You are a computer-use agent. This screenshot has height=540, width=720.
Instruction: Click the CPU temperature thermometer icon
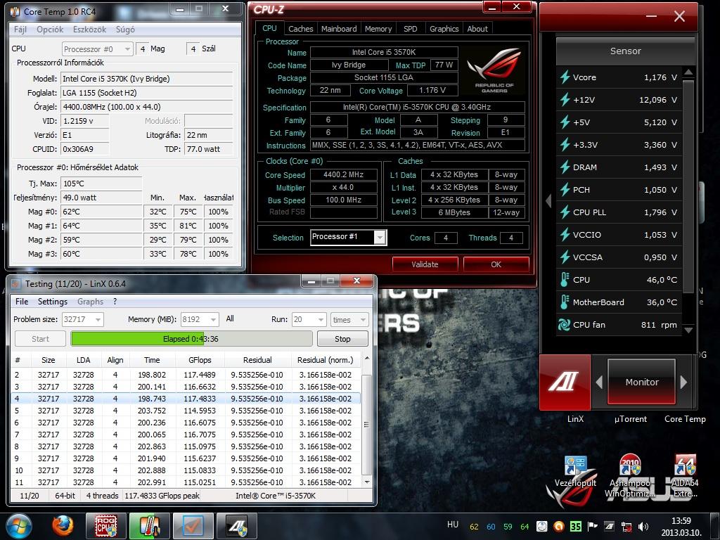[x=565, y=280]
